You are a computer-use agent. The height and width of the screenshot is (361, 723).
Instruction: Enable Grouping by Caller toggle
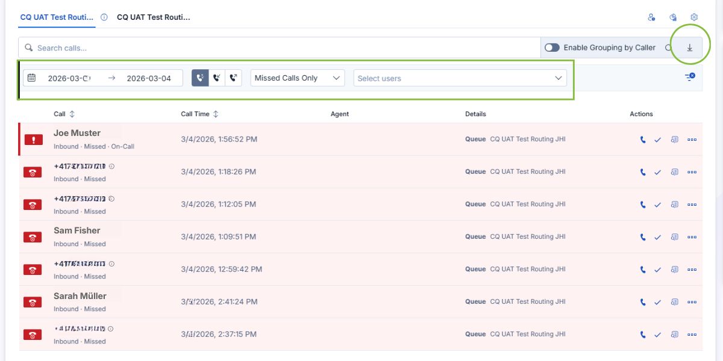pos(552,48)
